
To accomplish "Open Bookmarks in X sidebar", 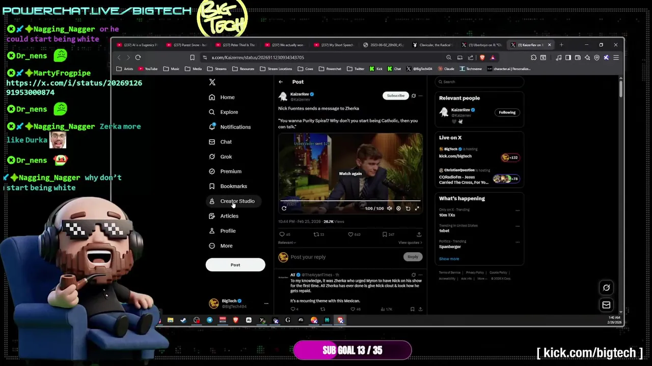I will [x=228, y=186].
